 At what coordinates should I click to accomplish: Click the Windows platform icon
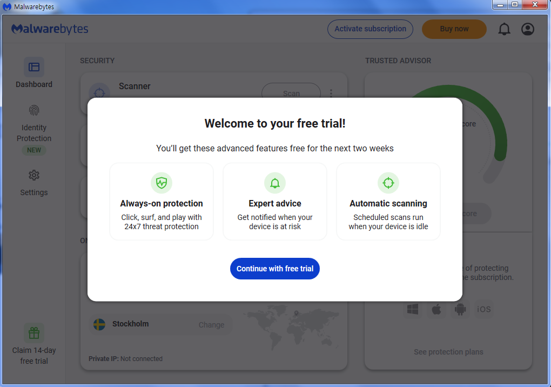(413, 309)
